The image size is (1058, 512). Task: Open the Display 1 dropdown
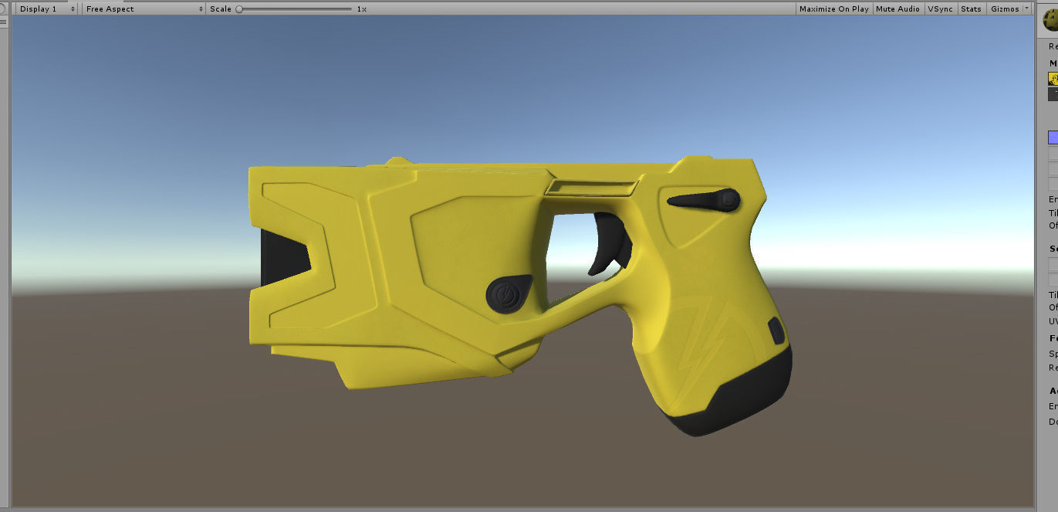pyautogui.click(x=47, y=8)
